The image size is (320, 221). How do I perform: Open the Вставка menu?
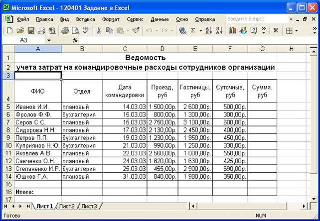(x=86, y=19)
